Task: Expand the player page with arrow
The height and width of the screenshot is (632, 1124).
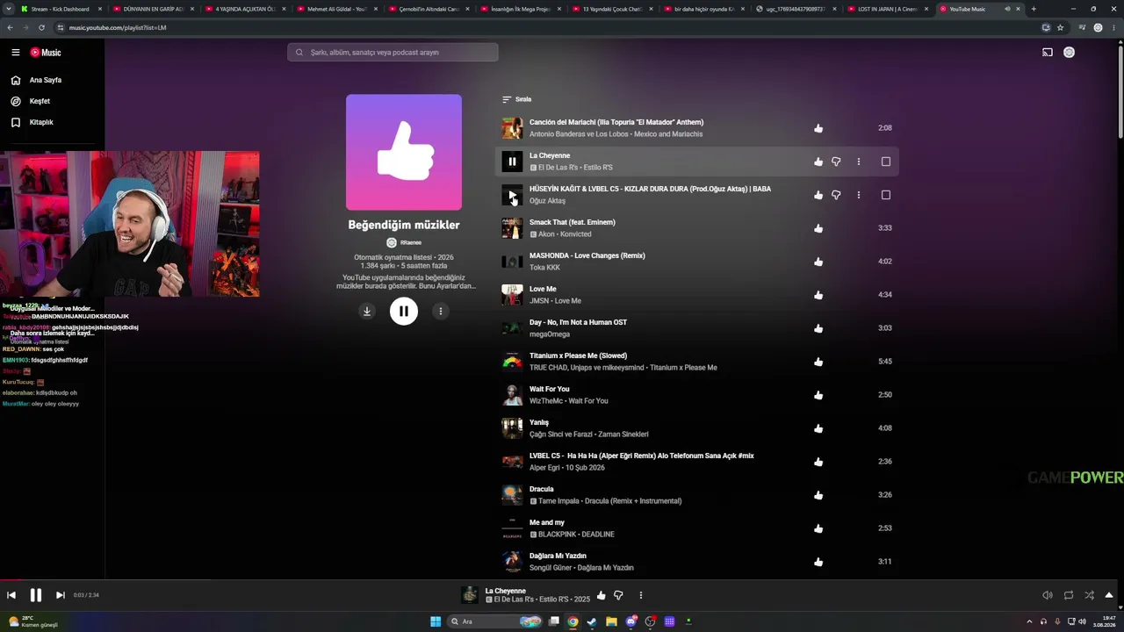Action: point(1109,595)
